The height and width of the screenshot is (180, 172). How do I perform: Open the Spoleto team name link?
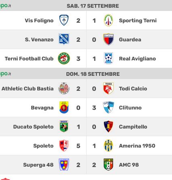pos(43,146)
